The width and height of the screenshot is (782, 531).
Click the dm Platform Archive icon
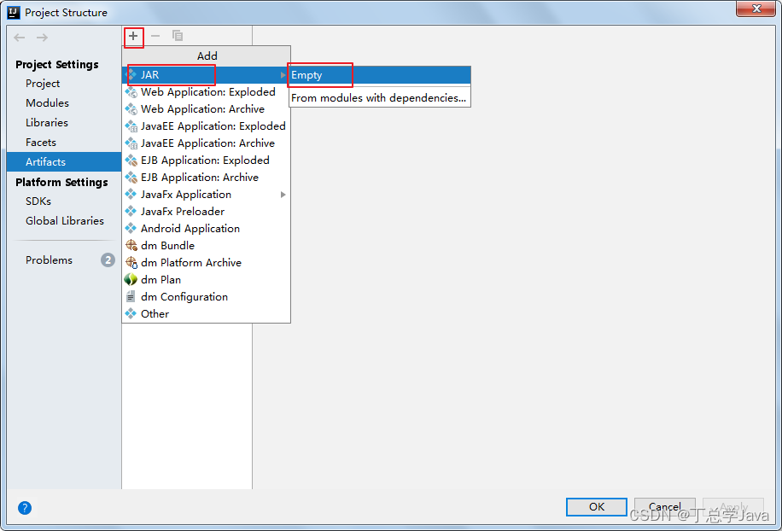pyautogui.click(x=131, y=262)
